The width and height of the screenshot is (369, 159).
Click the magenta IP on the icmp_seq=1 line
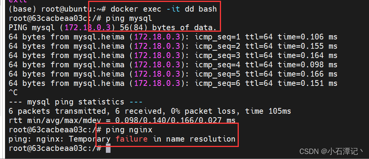click(157, 37)
